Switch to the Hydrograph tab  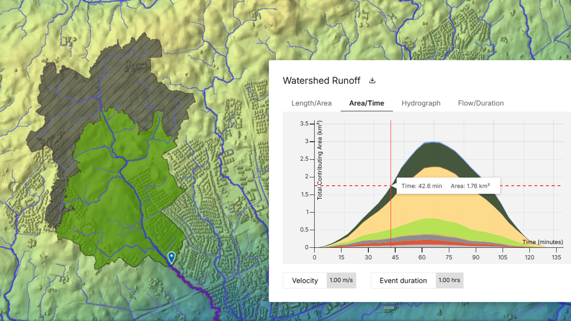(x=421, y=103)
